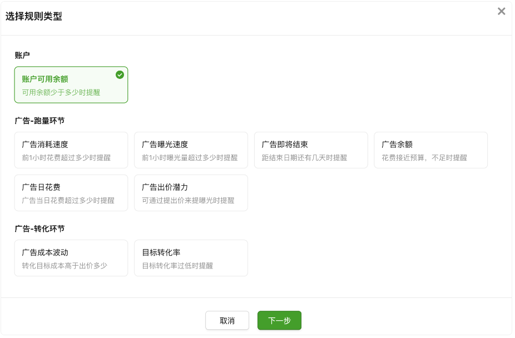515x338 pixels.
Task: Select the 广告消耗速度 rule card
Action: [71, 150]
